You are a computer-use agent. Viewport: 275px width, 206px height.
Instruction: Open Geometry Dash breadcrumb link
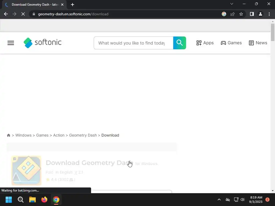[83, 135]
